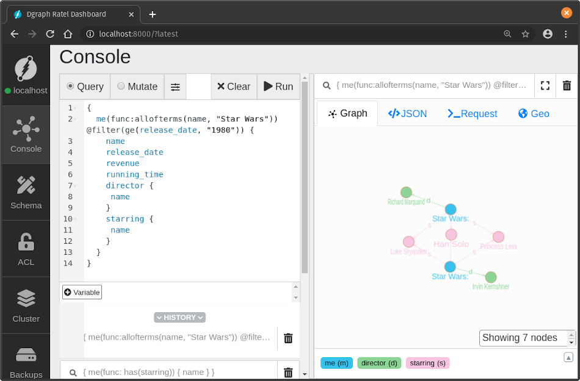The image size is (580, 381).
Task: Toggle the starring legend label
Action: [427, 363]
